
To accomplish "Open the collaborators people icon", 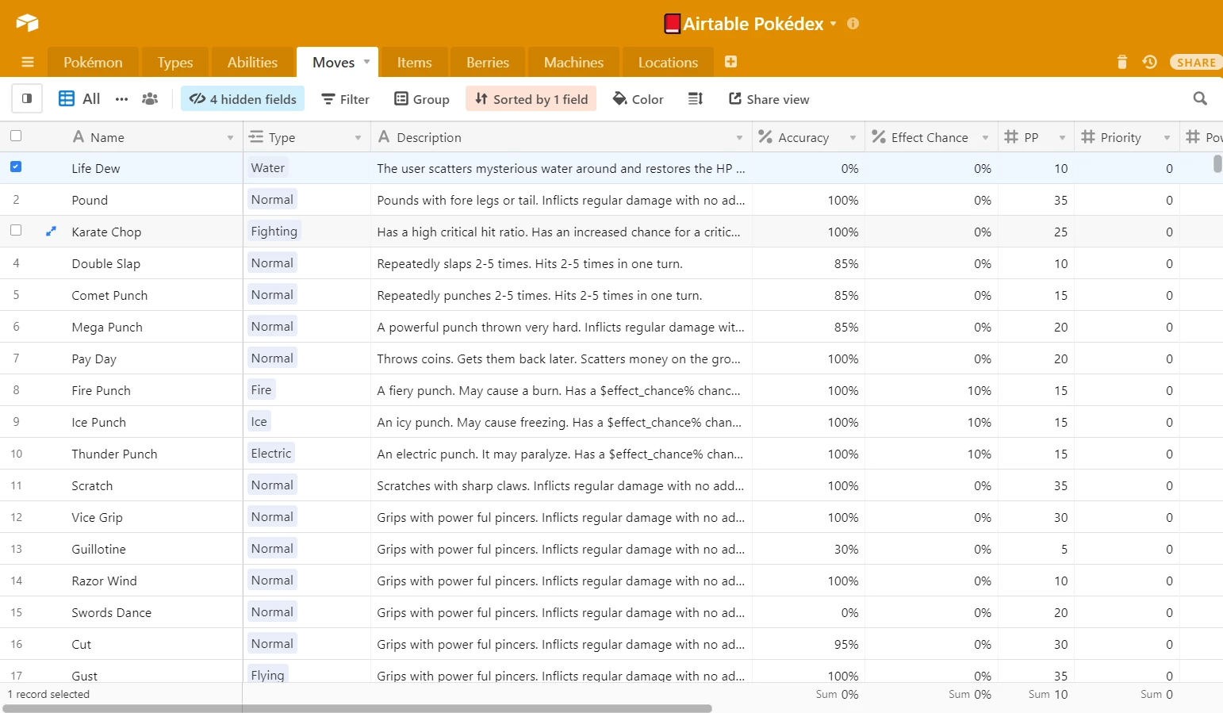I will pyautogui.click(x=150, y=99).
